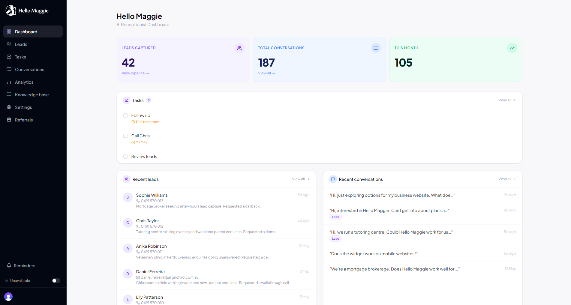Open Reminders from the sidebar

pyautogui.click(x=33, y=265)
